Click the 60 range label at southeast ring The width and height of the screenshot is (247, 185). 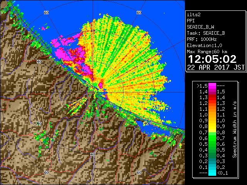[x=139, y=172]
